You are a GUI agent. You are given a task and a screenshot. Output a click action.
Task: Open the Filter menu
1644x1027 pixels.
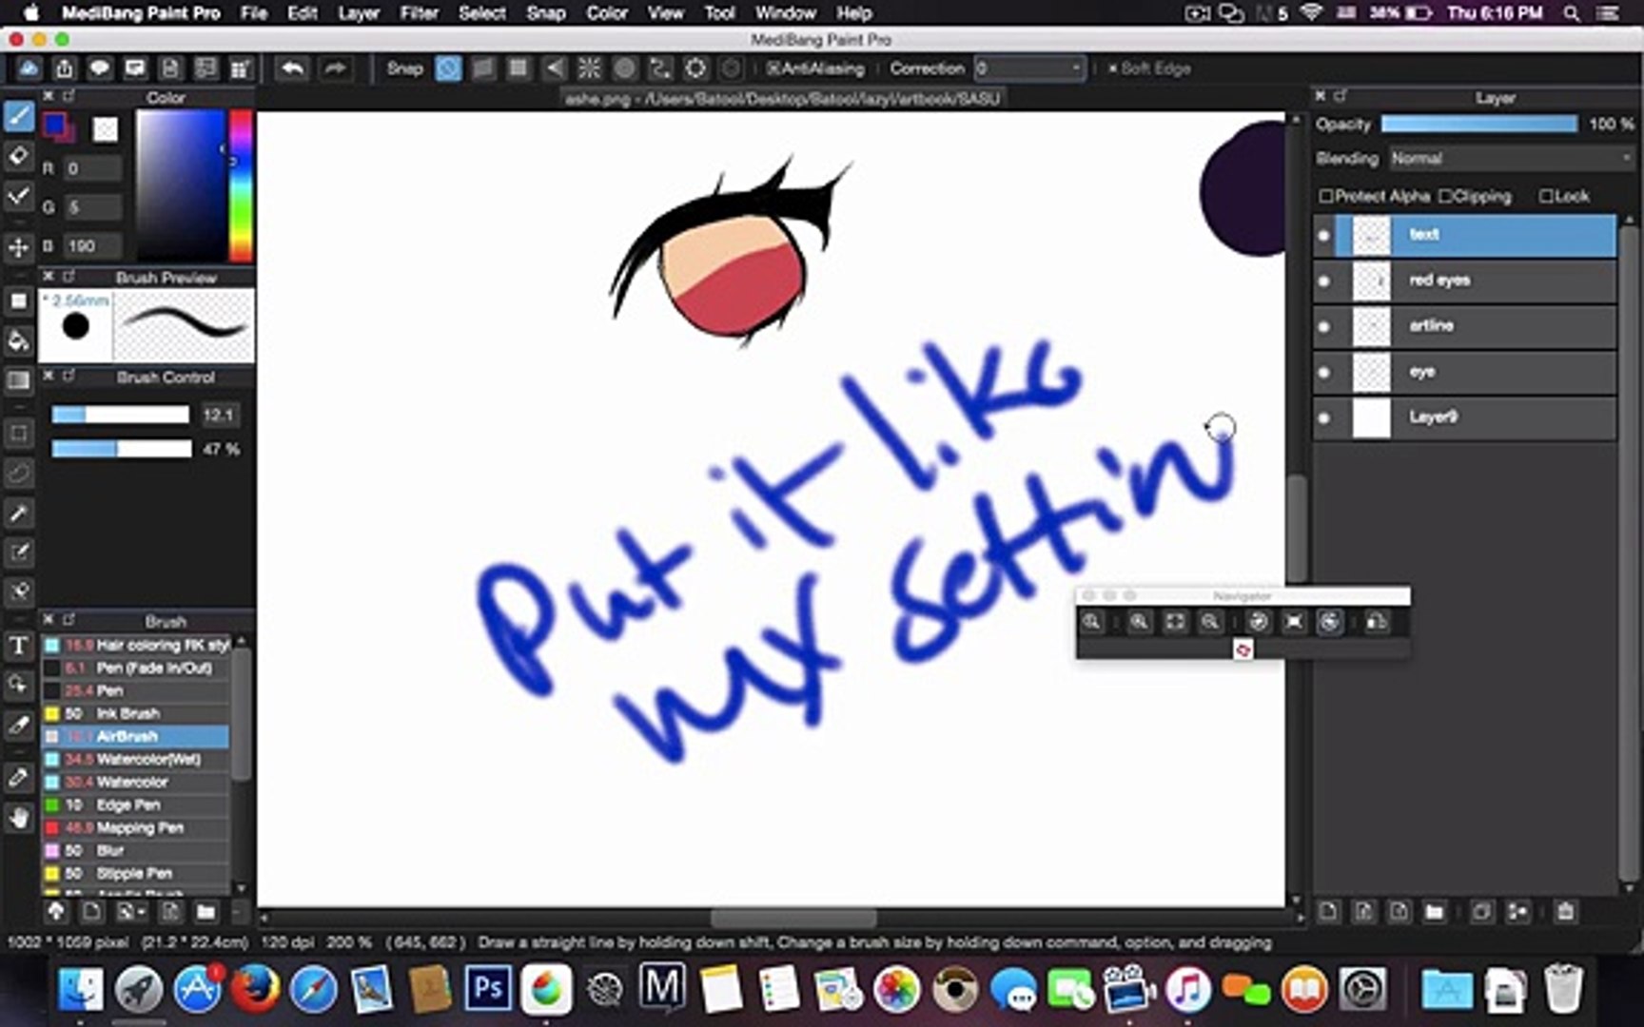(x=419, y=13)
